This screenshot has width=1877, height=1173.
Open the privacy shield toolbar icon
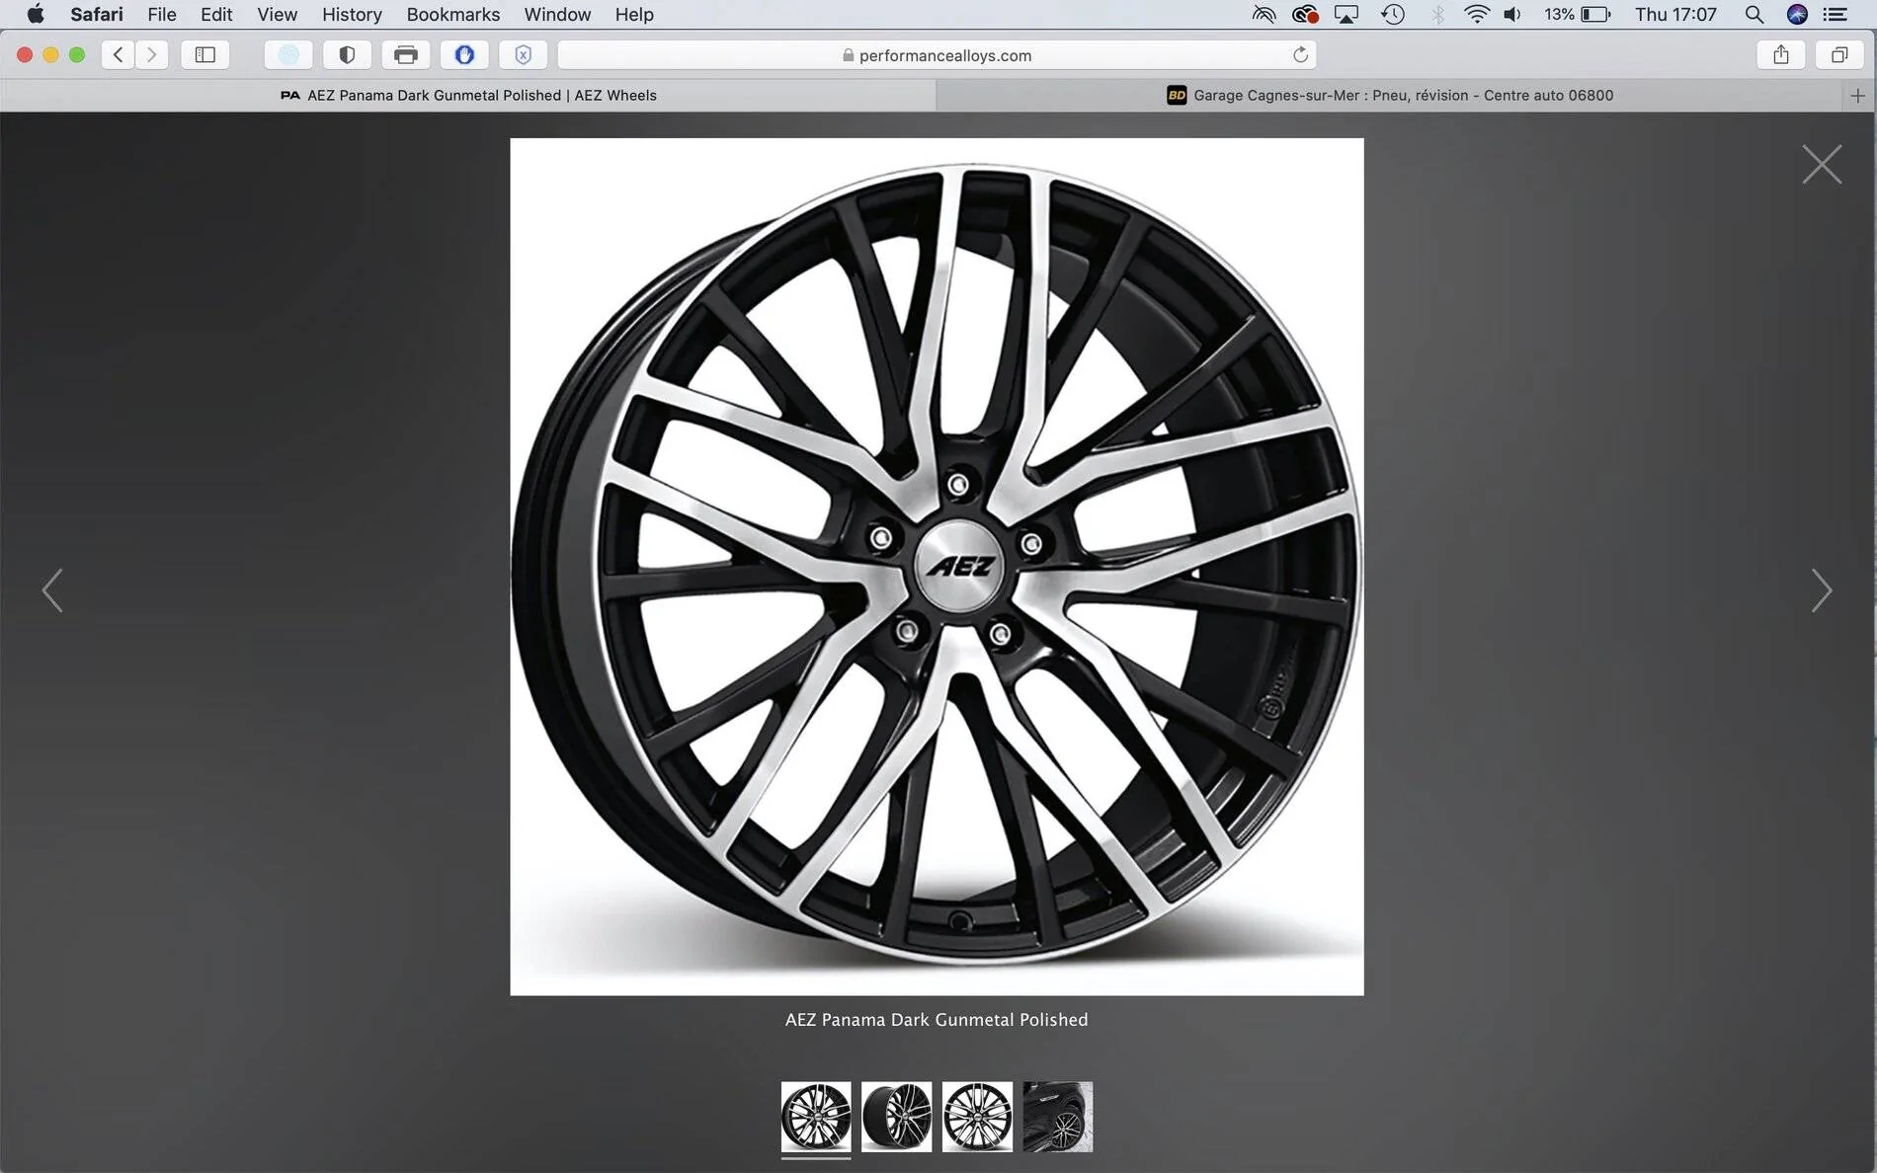tap(347, 55)
